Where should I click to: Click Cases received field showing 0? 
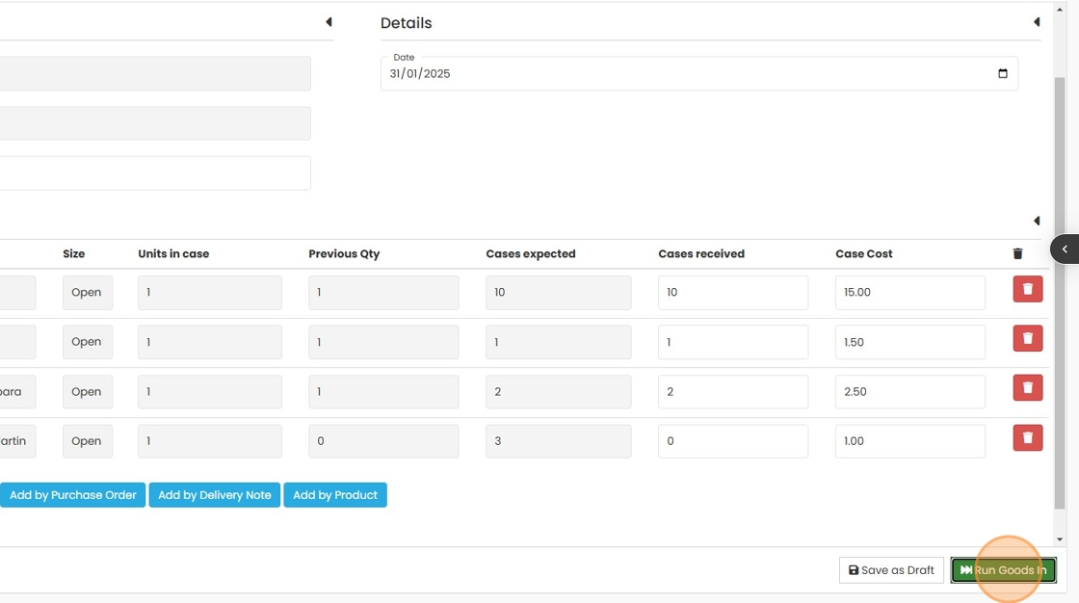[732, 441]
